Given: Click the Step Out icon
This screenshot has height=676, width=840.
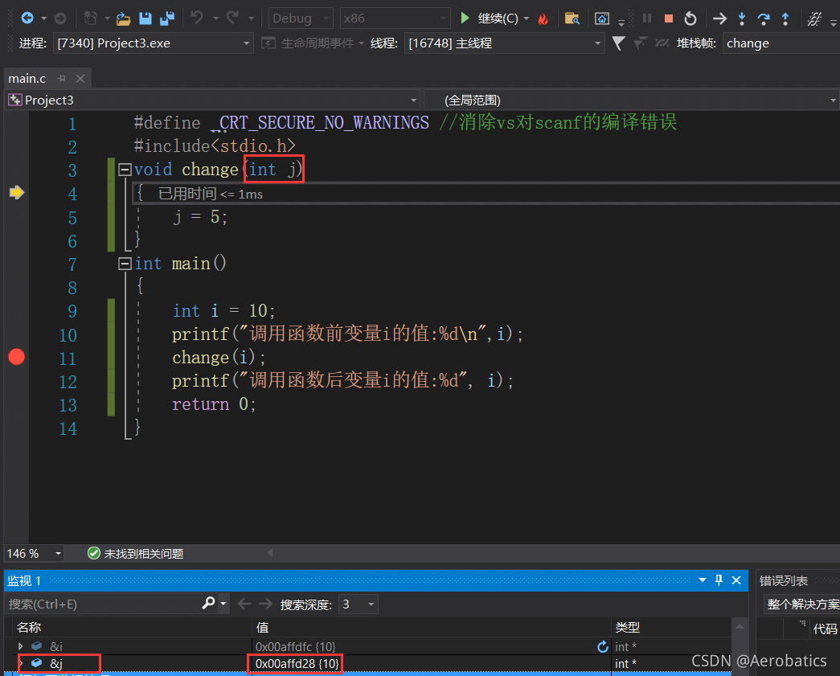Looking at the screenshot, I should click(785, 18).
